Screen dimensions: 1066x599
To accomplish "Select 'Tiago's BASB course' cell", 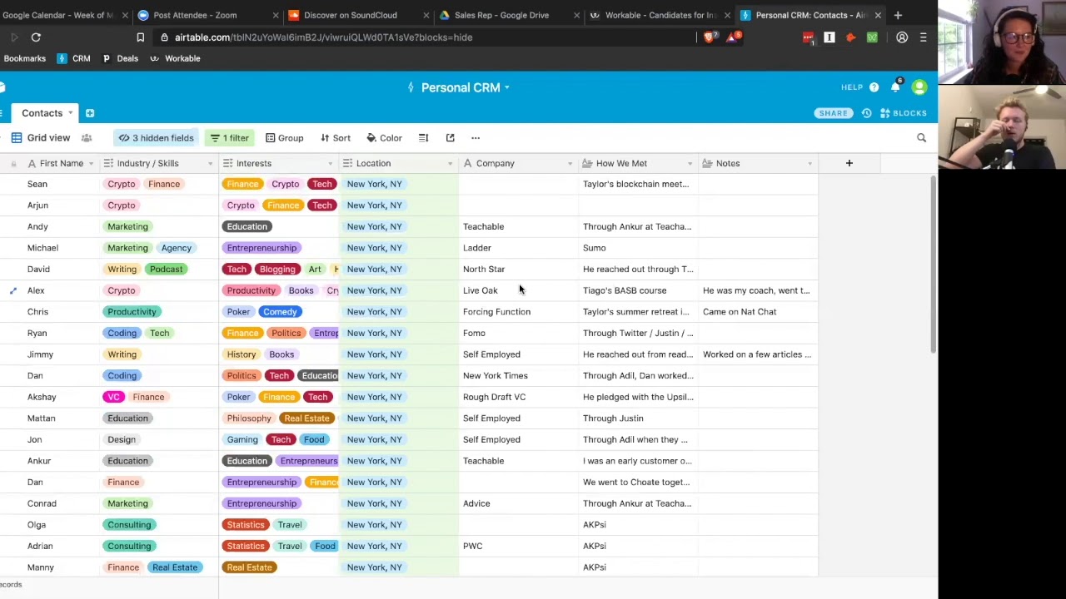I will click(x=638, y=290).
